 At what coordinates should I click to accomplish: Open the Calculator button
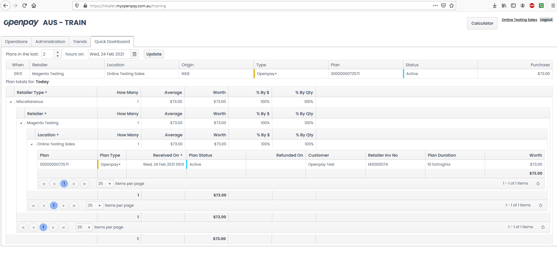[482, 23]
